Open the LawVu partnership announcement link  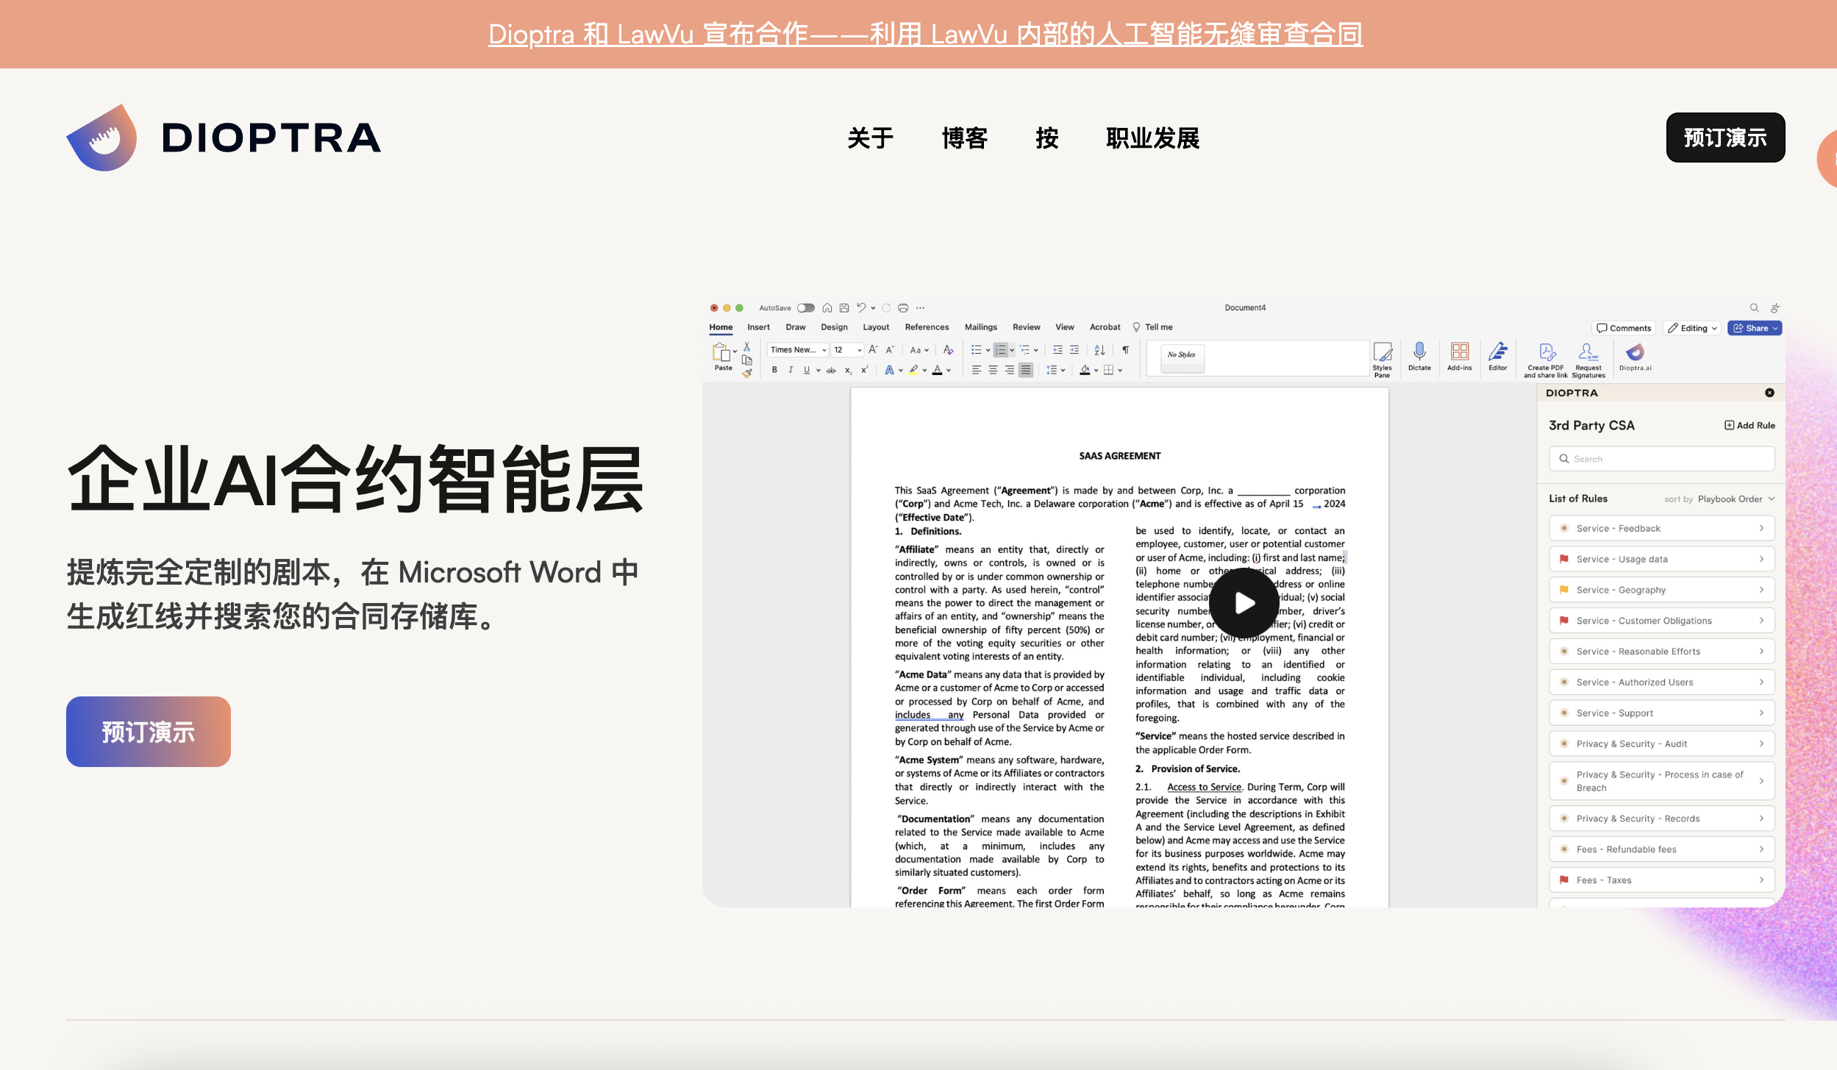coord(925,35)
